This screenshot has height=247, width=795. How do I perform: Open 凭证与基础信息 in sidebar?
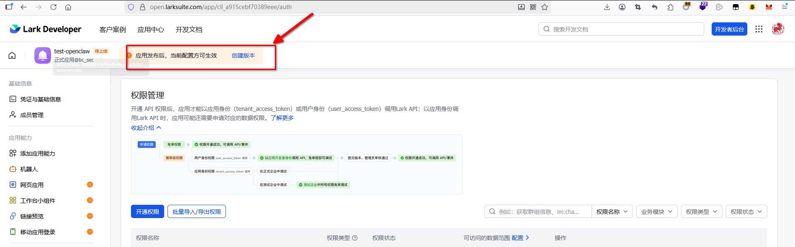click(40, 99)
